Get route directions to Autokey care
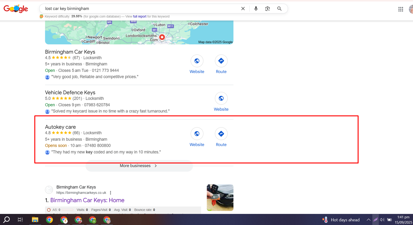This screenshot has width=413, height=225. click(x=221, y=134)
